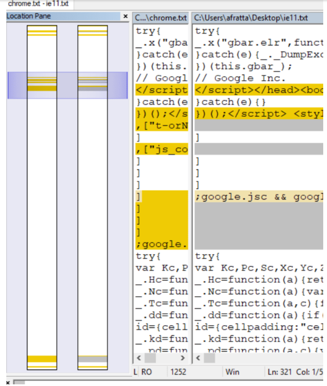Screen dimensions: 327x386
Task: Click the ie11.txt file path header
Action: point(258,18)
